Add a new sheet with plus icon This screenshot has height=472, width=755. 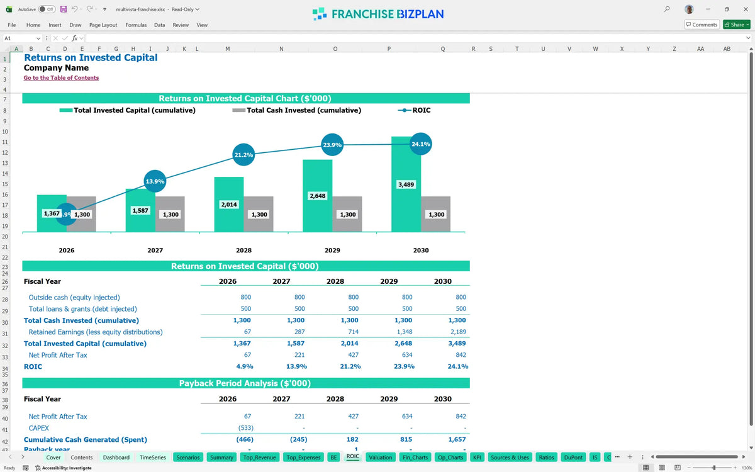(630, 457)
